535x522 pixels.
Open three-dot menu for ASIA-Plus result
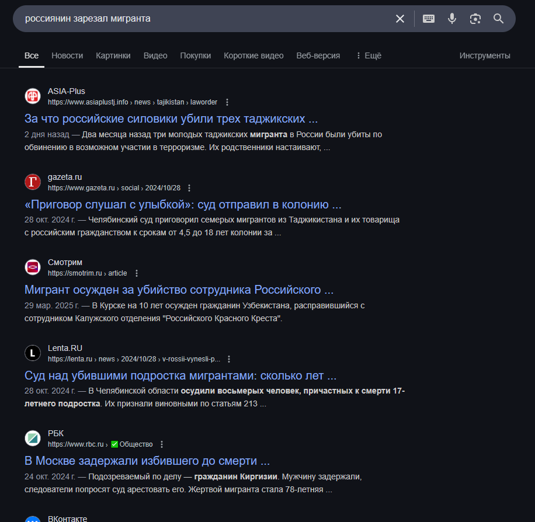tap(227, 102)
